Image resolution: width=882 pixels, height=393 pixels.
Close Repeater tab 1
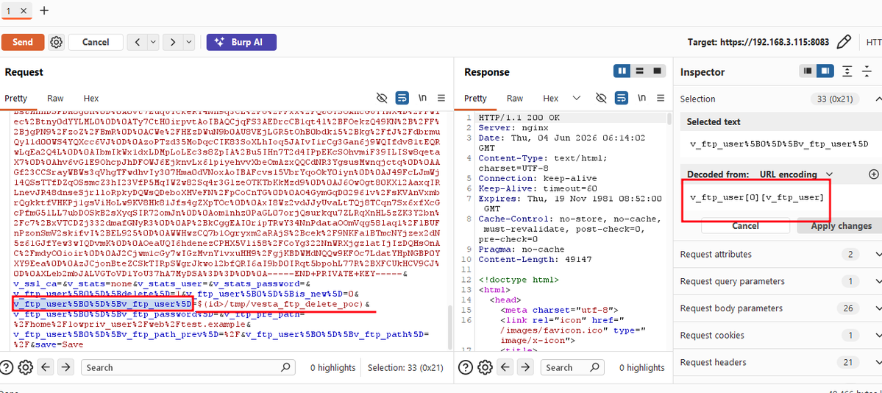[23, 11]
